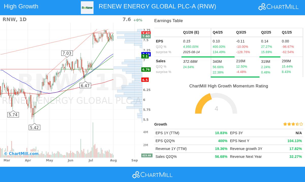Click the ReNew company logo
Image resolution: width=305 pixels, height=182 pixels.
tap(87, 8)
